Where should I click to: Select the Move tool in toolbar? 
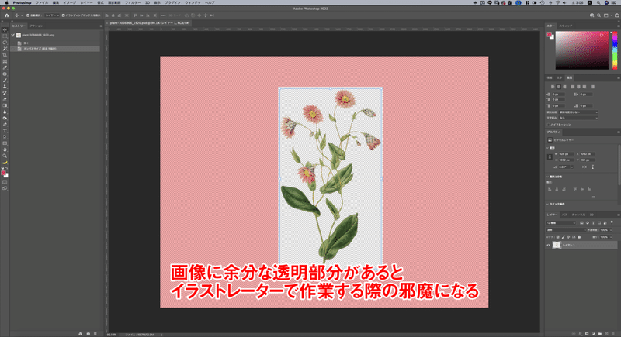pos(5,30)
